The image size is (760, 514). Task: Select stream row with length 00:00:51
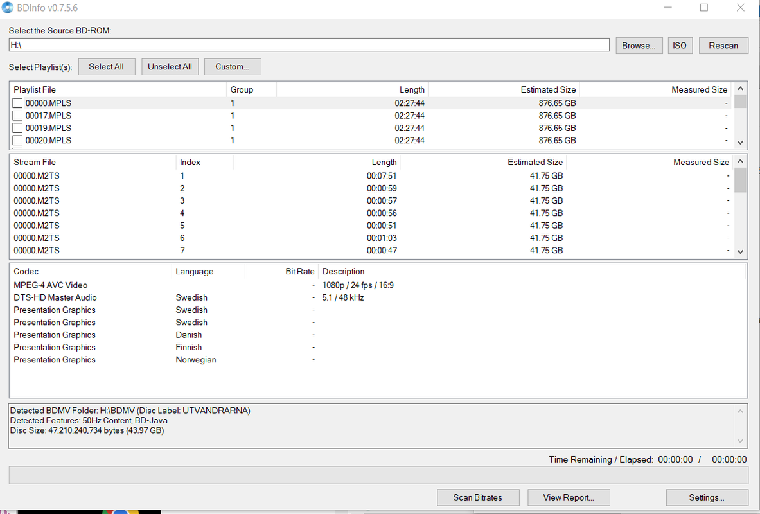coord(372,226)
